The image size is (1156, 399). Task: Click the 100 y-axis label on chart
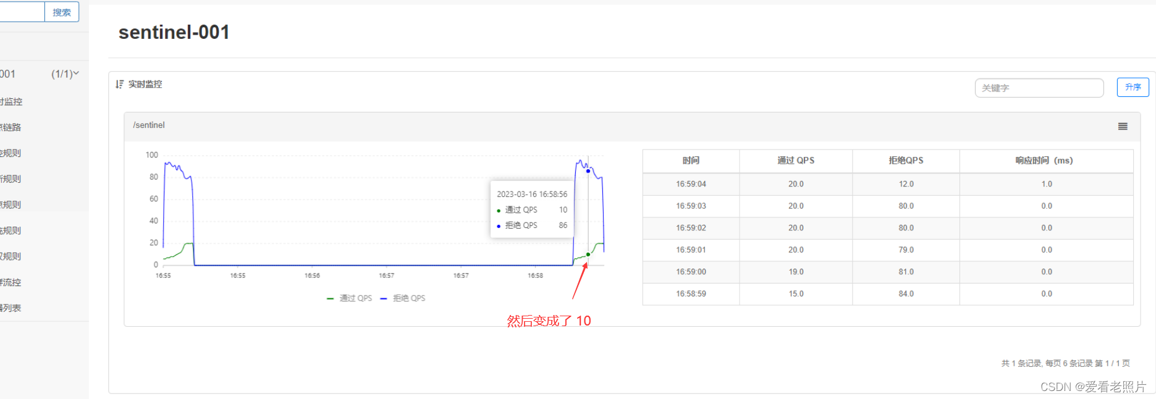coord(151,155)
